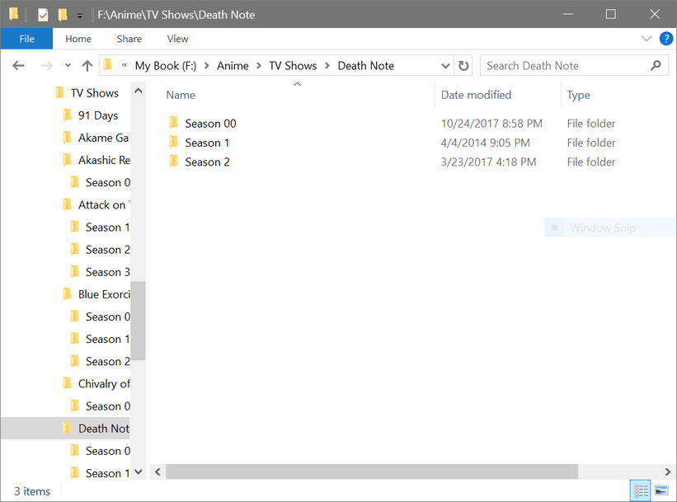Select 91 Days in the navigation tree
The image size is (677, 502).
[x=98, y=115]
